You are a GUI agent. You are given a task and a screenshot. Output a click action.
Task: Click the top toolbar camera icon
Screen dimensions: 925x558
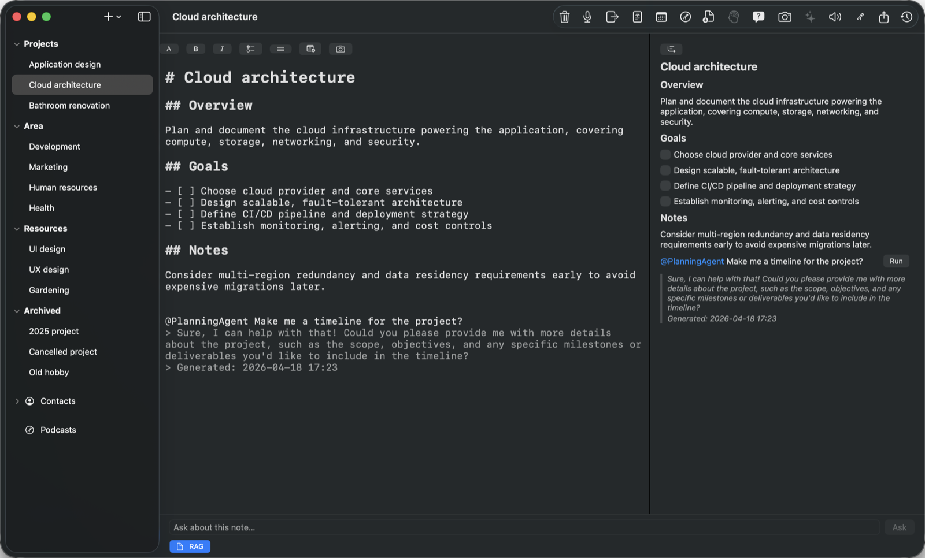[x=785, y=17]
